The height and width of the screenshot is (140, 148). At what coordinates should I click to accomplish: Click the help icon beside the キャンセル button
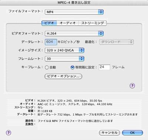coord(9,133)
